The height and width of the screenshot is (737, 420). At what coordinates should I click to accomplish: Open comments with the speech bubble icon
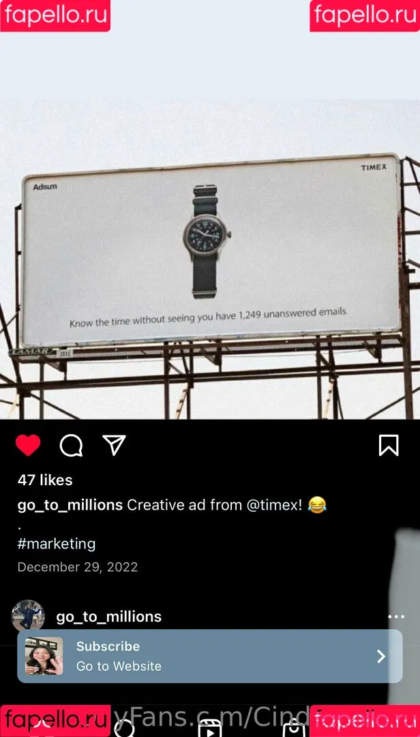click(71, 446)
